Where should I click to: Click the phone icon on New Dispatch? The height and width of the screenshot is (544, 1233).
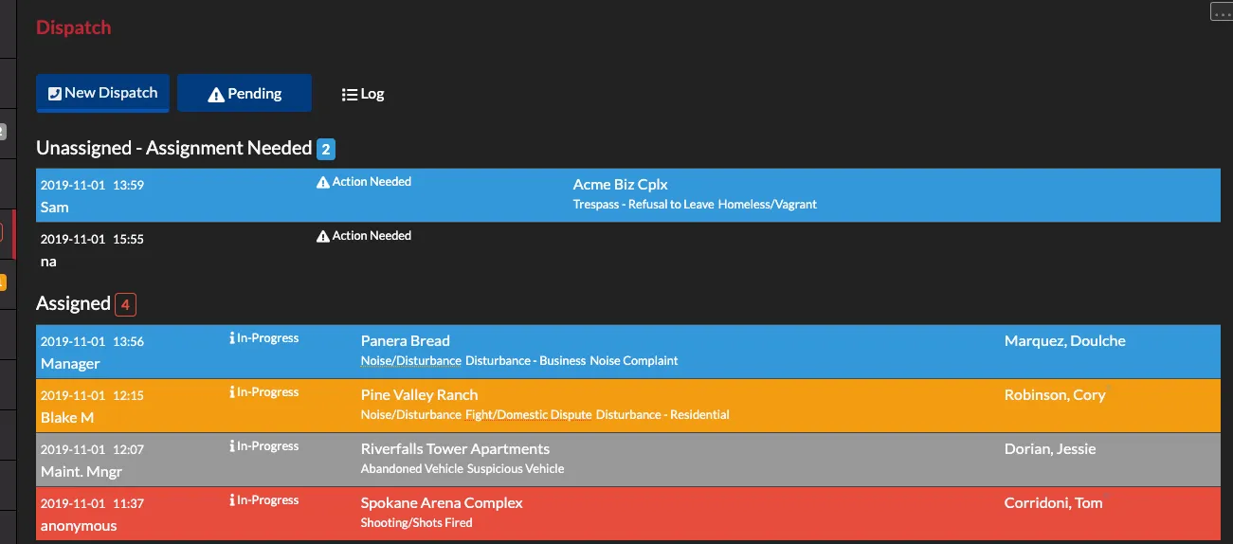55,93
